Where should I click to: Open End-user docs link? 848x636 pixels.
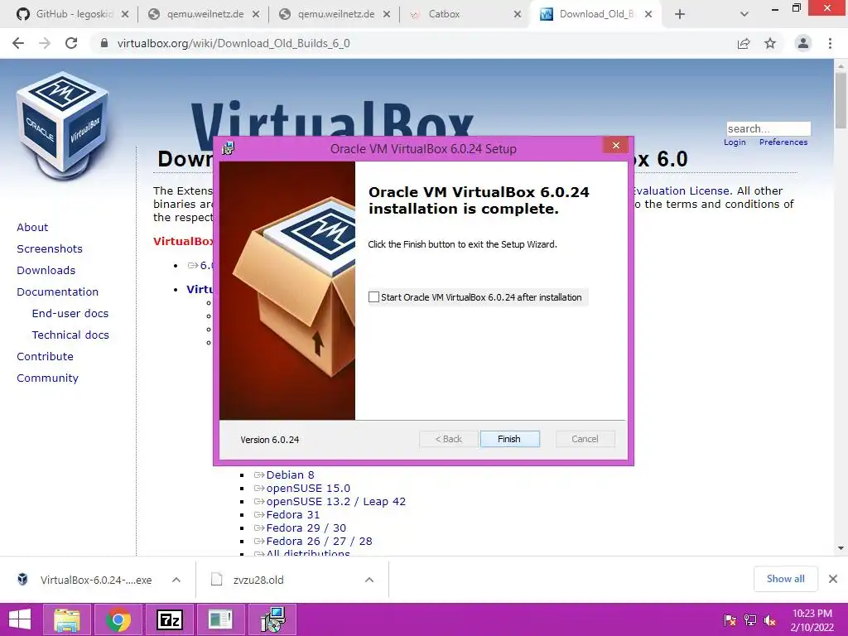70,314
